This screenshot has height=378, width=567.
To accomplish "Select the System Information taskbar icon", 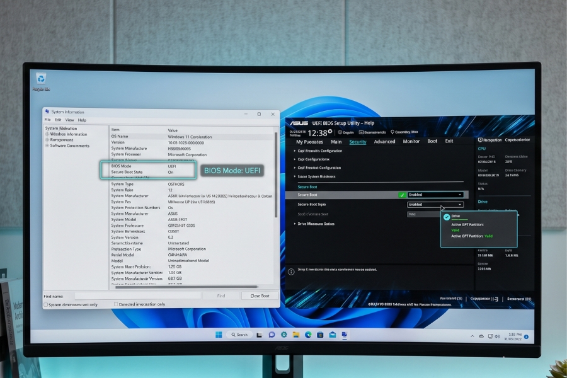I will point(344,335).
